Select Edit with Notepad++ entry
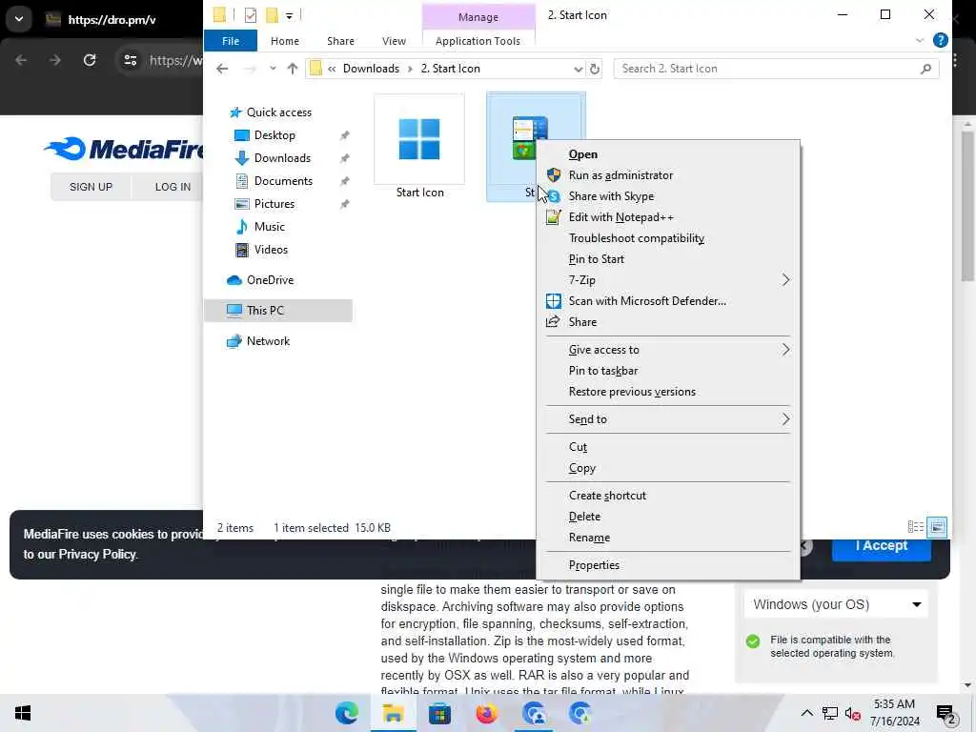976x732 pixels. [621, 217]
